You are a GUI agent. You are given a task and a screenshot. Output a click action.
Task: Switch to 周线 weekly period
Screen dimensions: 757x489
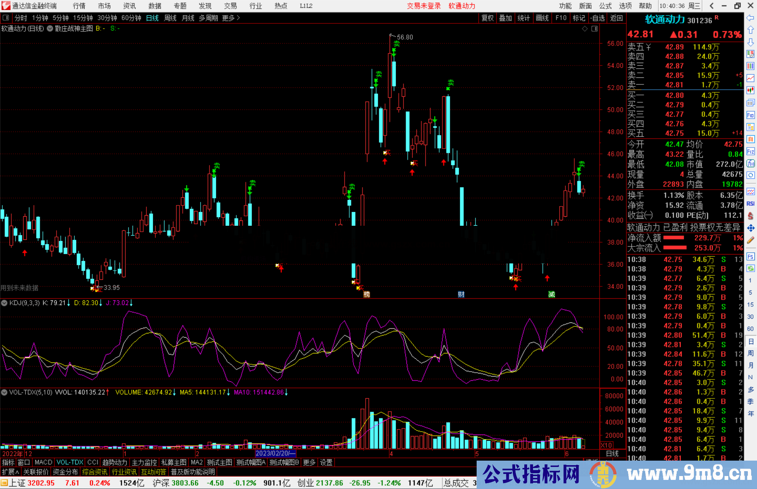pyautogui.click(x=170, y=18)
